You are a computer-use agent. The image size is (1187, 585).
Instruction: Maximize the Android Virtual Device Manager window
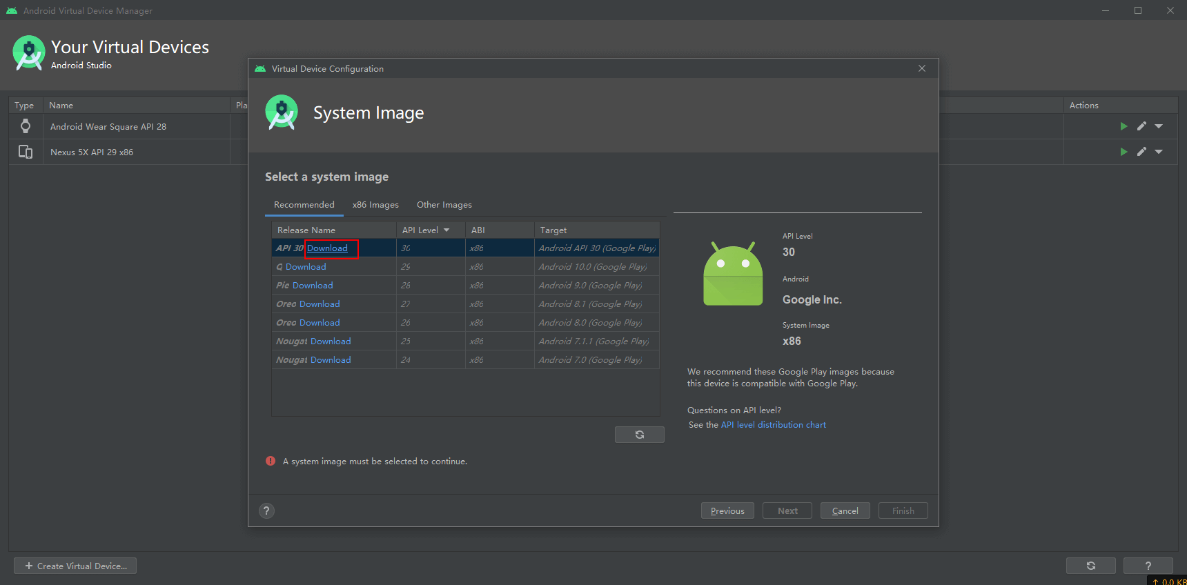[1138, 10]
